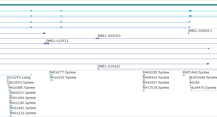Click the RH01492.3prime EST label

click(x=23, y=108)
